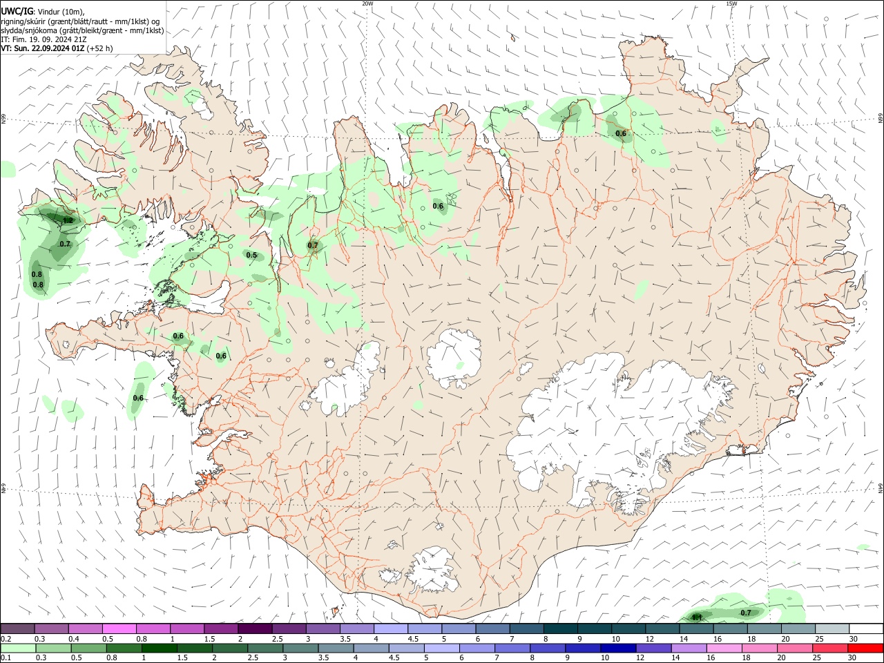Pick the dusky purple 0.2–0.3 swatch in top legend row
Viewport: 884px width, 663px height.
point(18,628)
